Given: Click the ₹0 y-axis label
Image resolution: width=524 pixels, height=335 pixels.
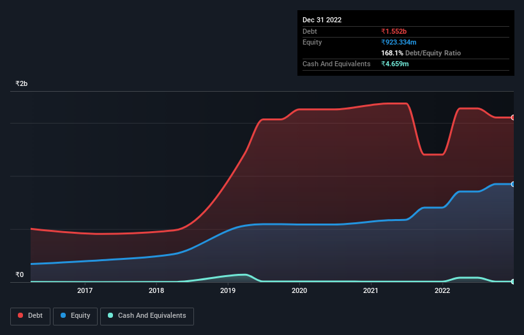Looking at the screenshot, I should 20,274.
